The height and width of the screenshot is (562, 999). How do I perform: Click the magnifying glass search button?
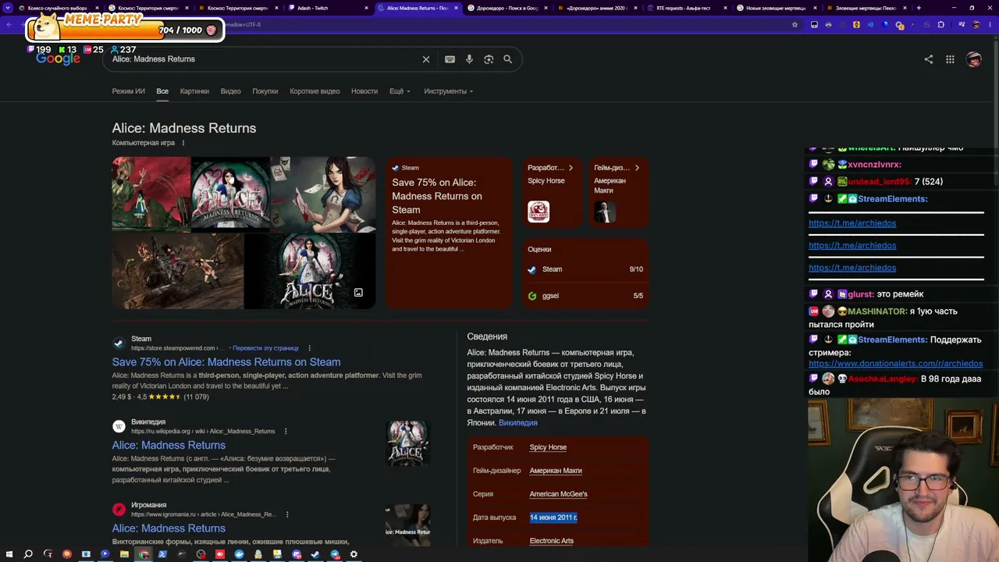pos(507,59)
